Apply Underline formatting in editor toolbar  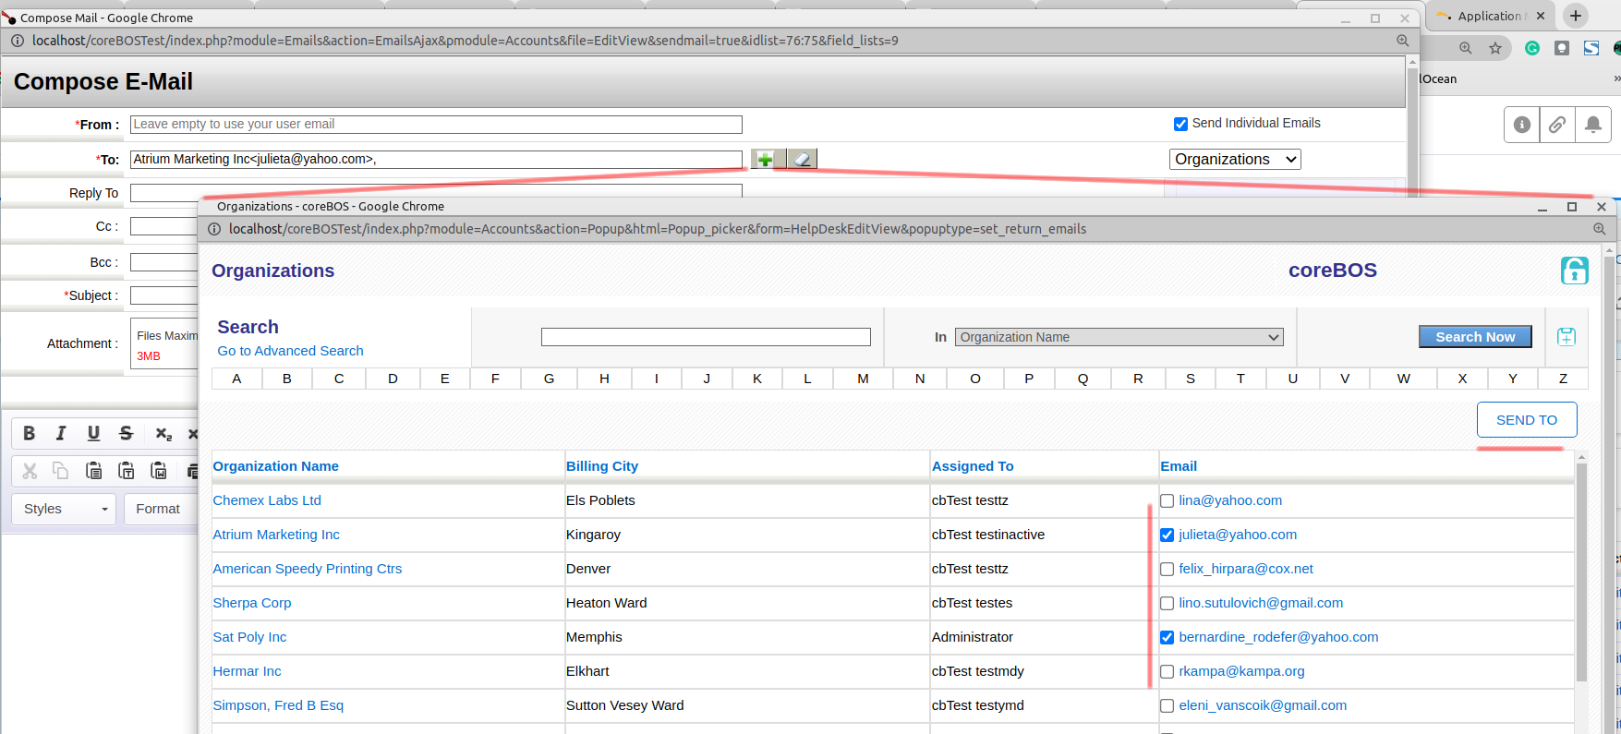[93, 433]
